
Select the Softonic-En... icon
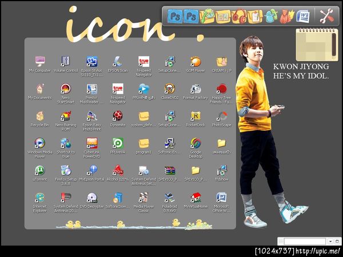click(170, 146)
